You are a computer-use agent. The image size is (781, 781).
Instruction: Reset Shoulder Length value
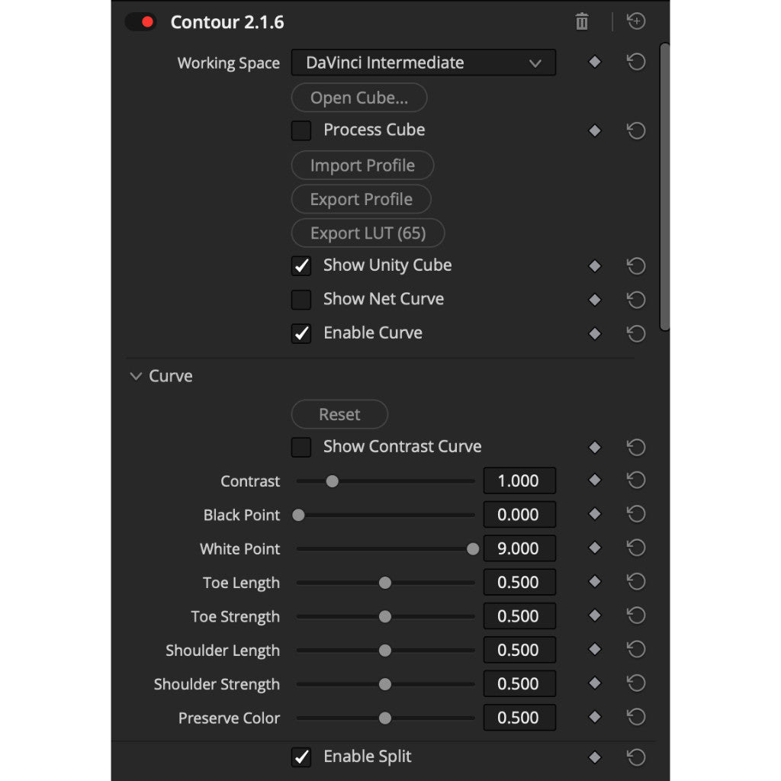pos(636,650)
